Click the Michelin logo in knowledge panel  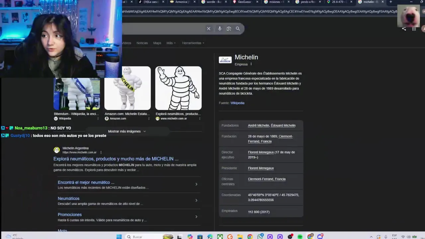pyautogui.click(x=225, y=60)
